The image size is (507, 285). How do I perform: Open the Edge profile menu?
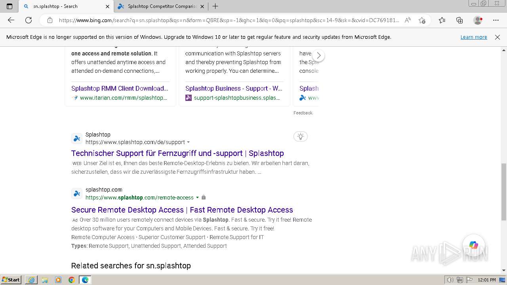(478, 20)
